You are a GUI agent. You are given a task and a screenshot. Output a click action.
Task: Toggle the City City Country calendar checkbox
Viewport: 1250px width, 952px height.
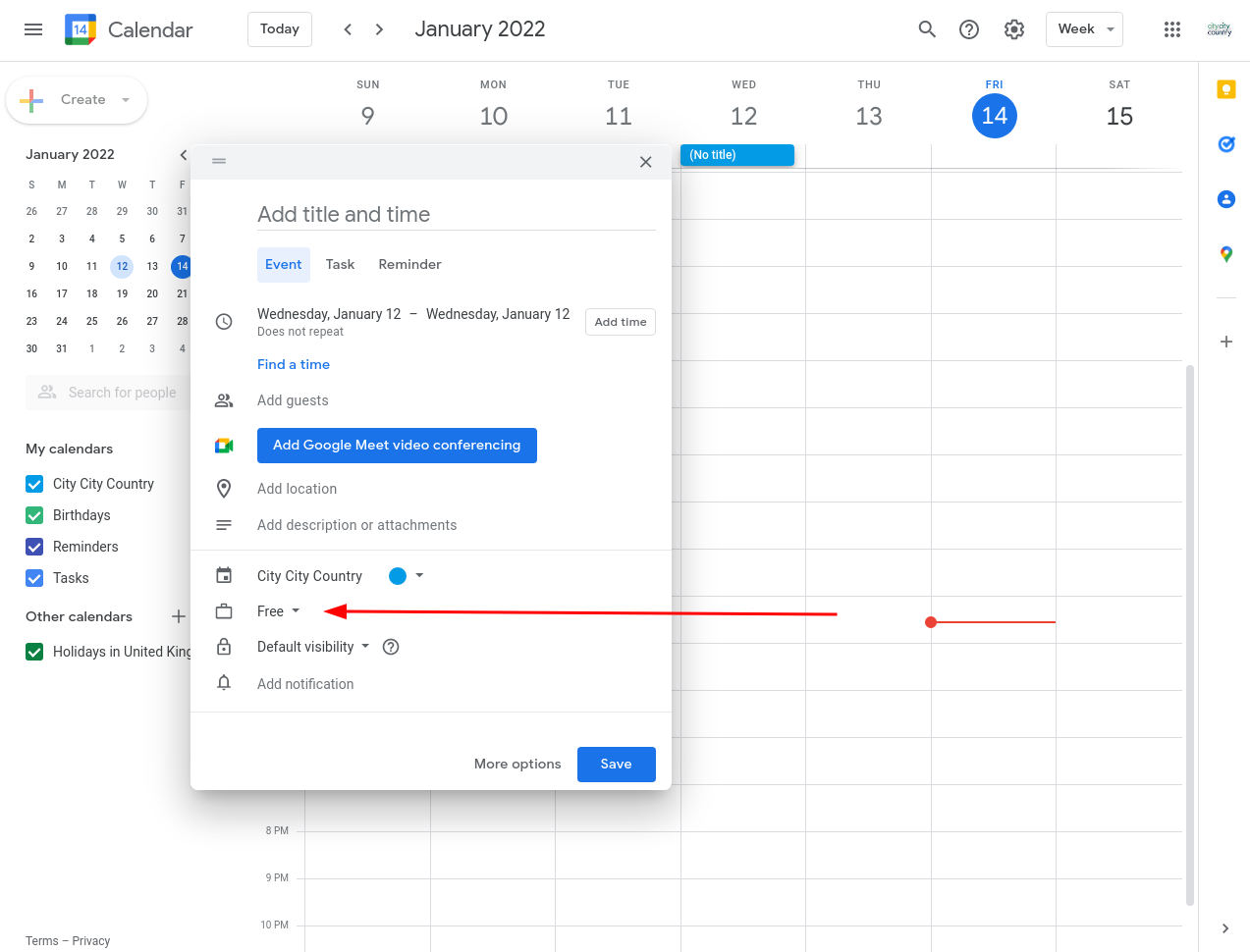click(34, 484)
